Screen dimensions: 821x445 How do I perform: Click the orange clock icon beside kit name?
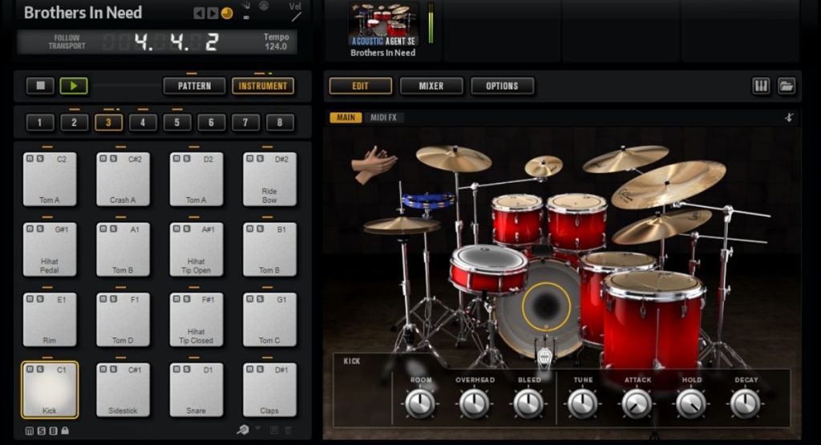pos(227,13)
